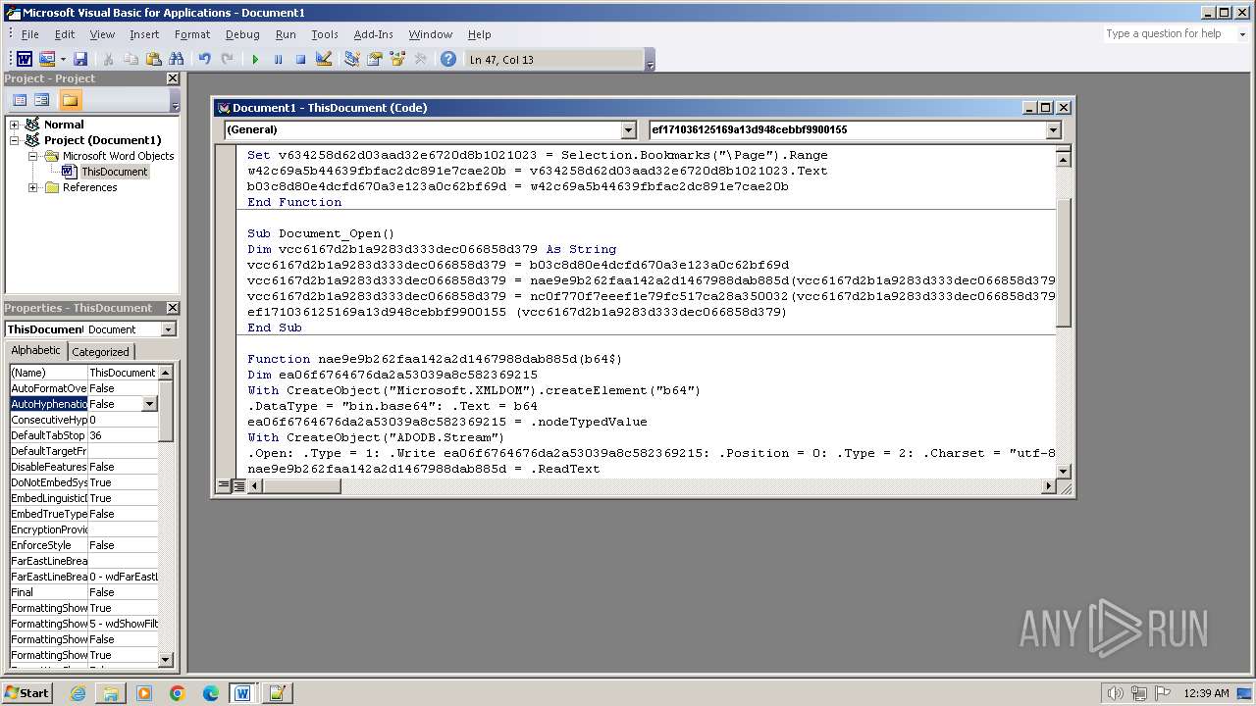
Task: Open the Tools menu
Action: [325, 34]
